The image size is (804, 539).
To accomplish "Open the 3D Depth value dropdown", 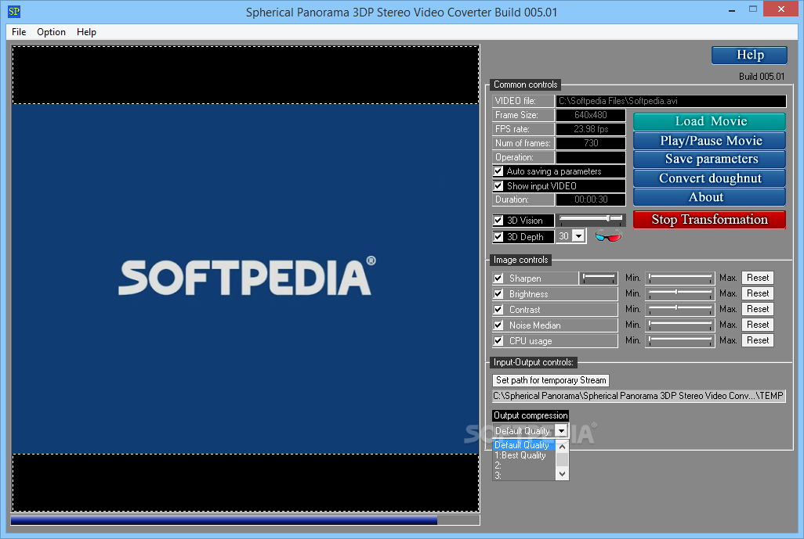I will click(579, 236).
